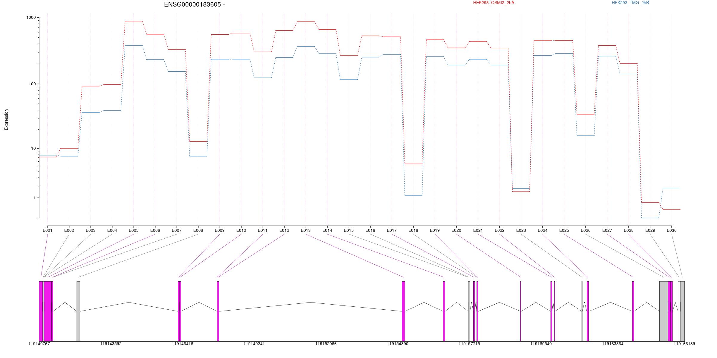Select exon label E018

tap(413, 230)
